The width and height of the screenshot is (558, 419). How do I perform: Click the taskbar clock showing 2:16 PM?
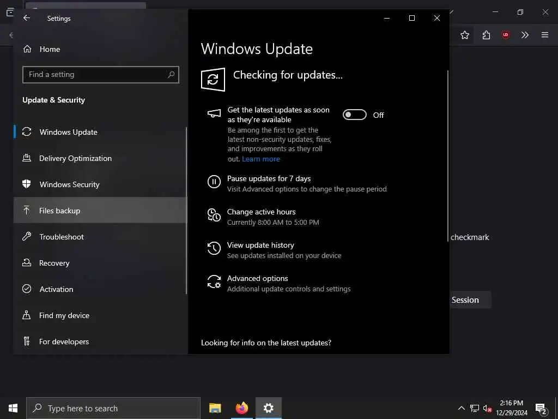coord(512,408)
